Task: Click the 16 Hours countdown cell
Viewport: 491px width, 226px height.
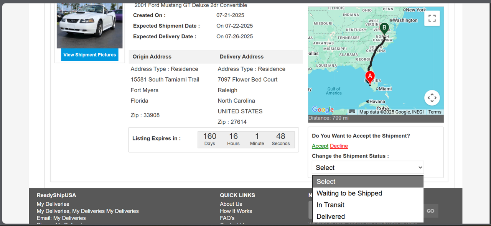Action: 233,139
